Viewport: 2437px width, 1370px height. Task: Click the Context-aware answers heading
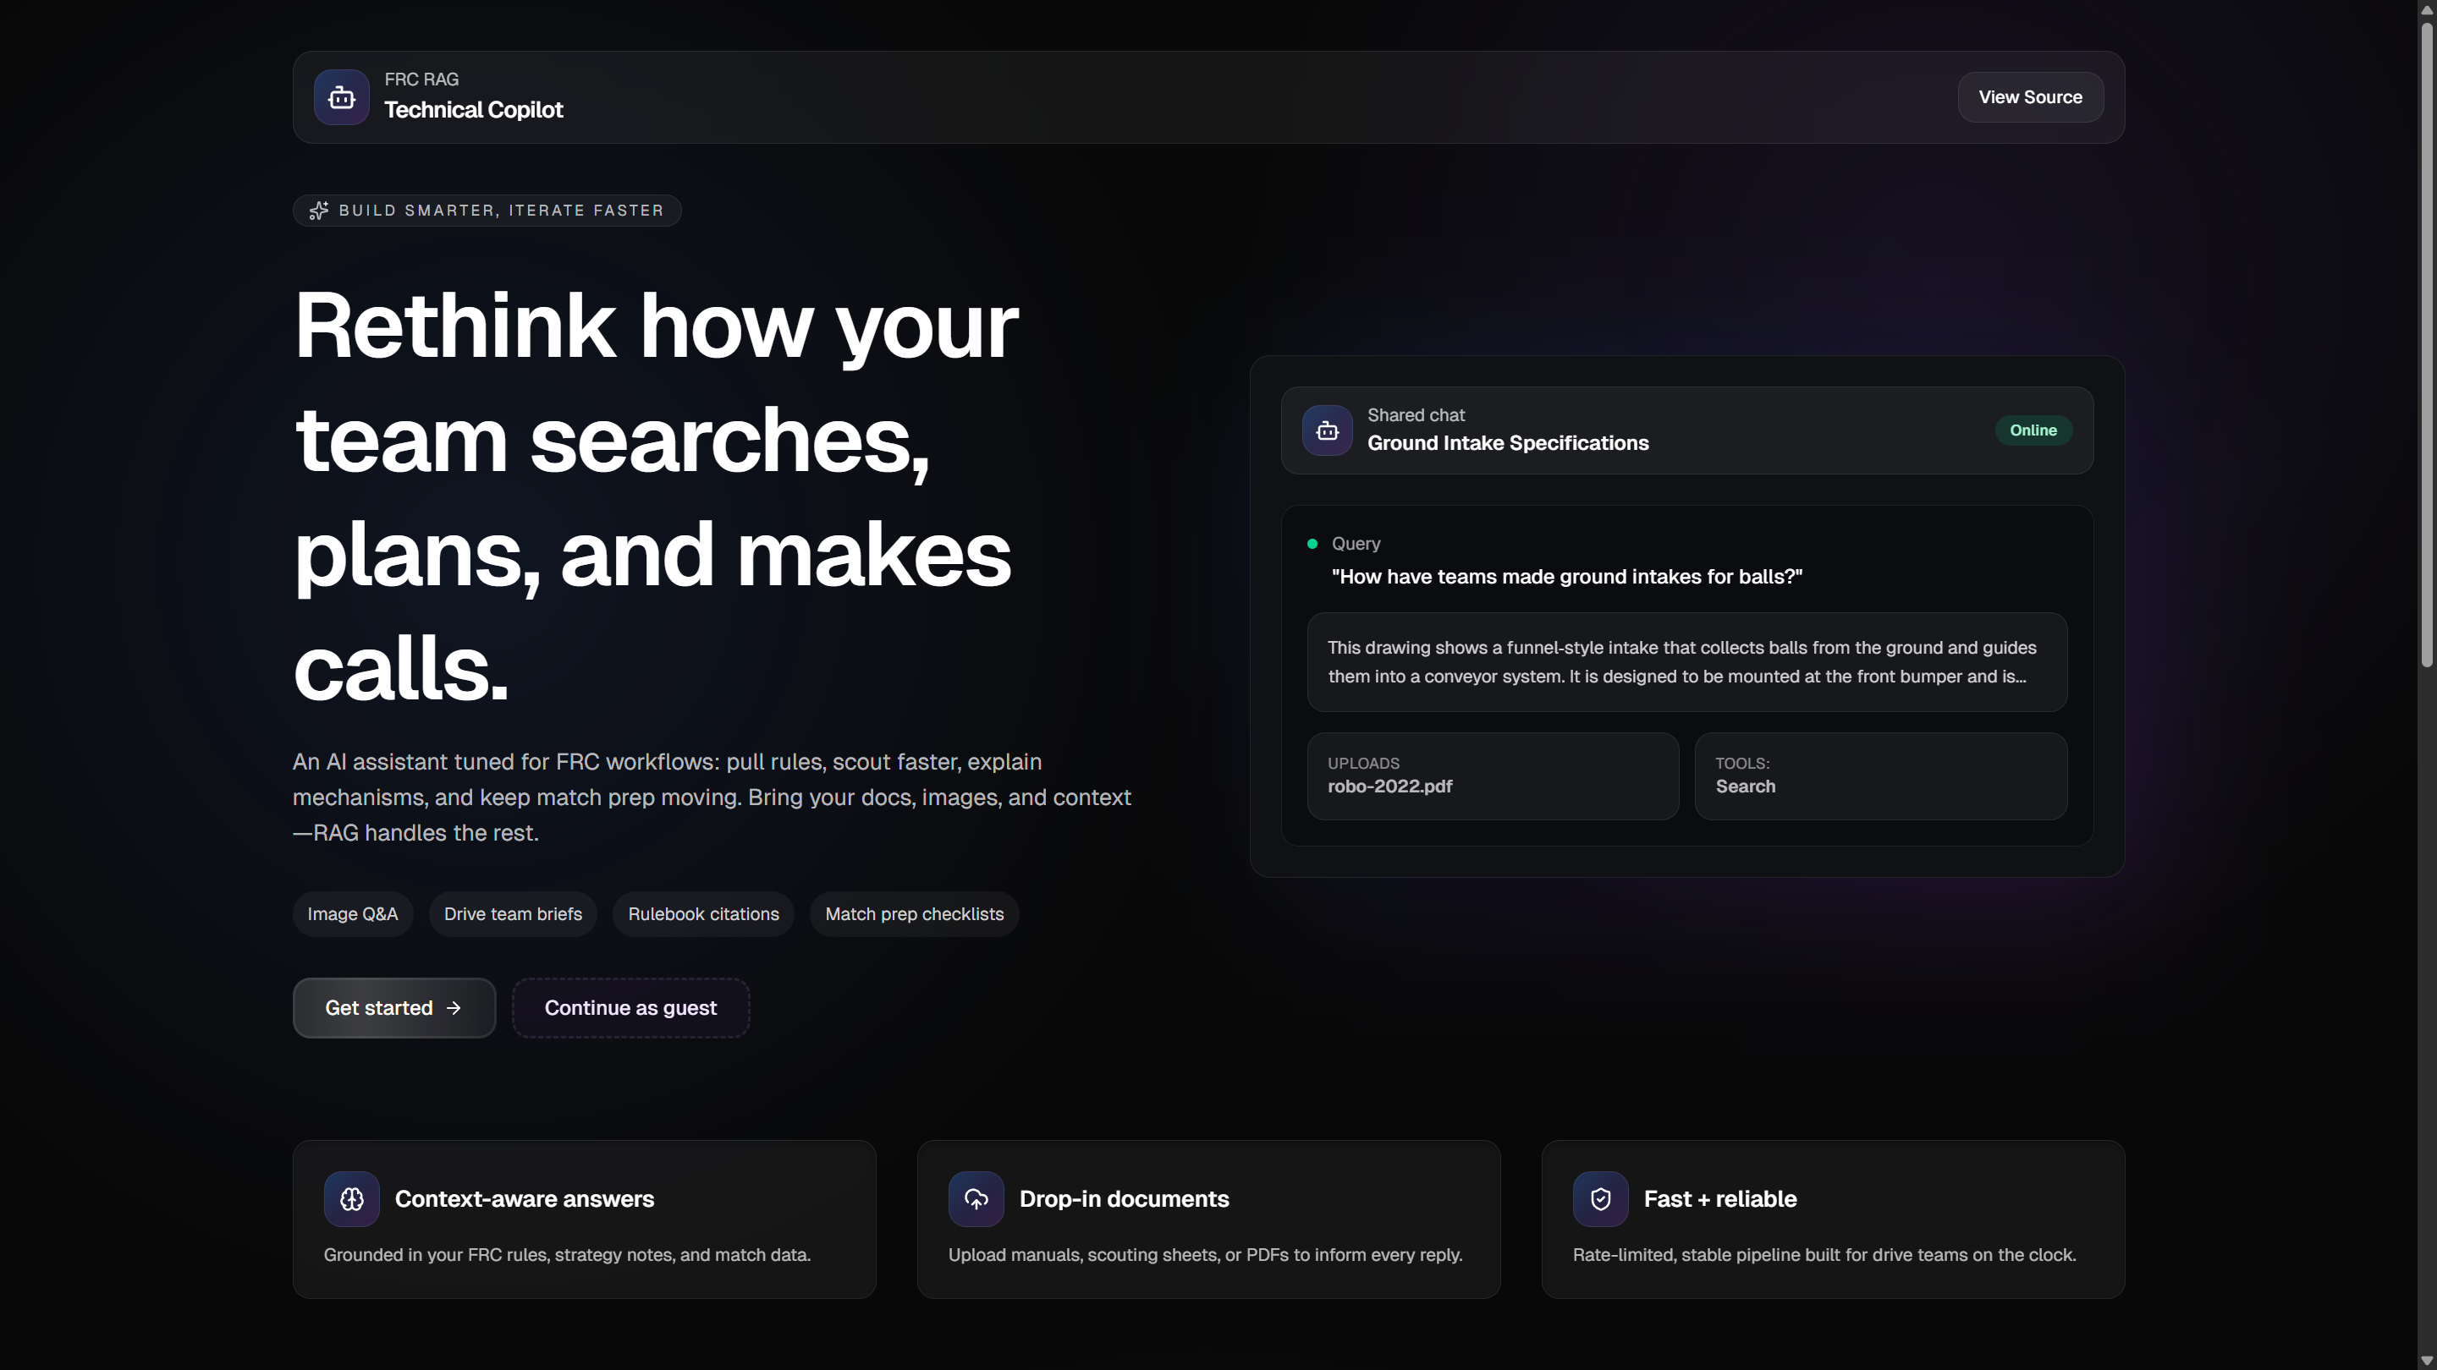click(524, 1199)
